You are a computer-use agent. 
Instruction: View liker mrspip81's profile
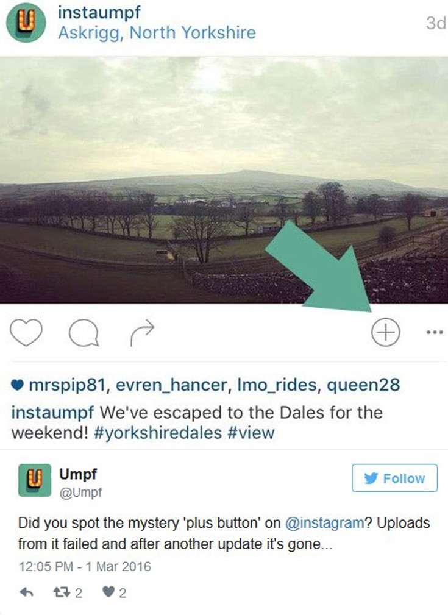tap(67, 385)
